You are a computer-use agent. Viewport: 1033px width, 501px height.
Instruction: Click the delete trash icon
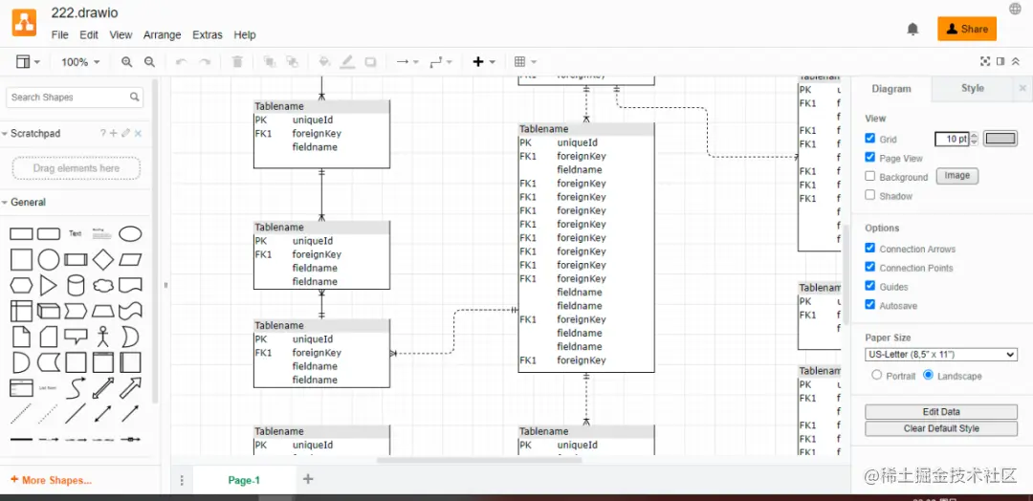237,62
